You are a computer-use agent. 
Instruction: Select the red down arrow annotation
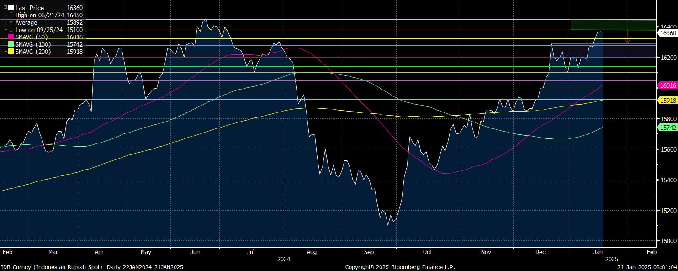628,37
